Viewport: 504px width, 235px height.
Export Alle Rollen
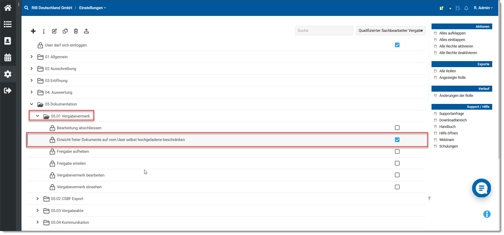click(447, 71)
